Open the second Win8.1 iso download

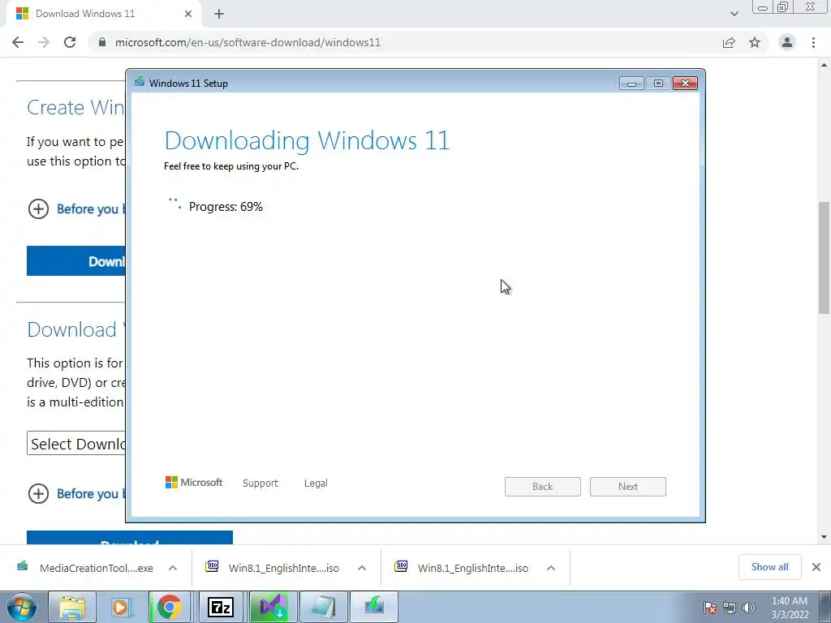click(462, 568)
